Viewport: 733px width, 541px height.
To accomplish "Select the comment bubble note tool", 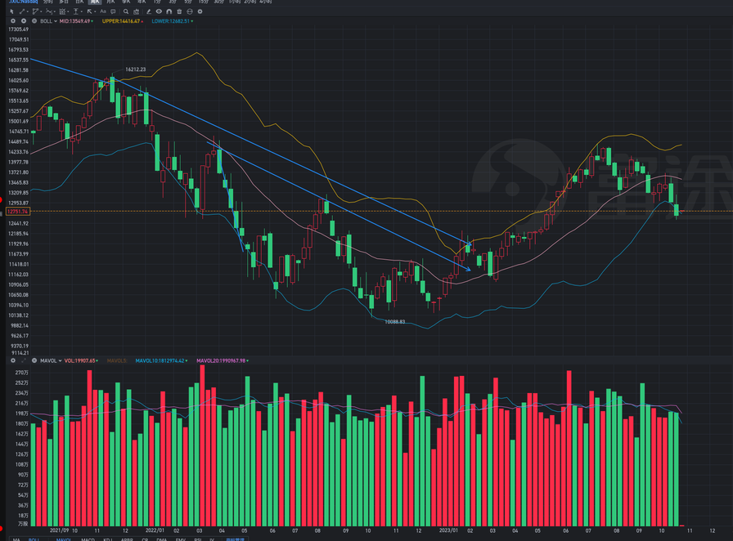I will click(113, 11).
